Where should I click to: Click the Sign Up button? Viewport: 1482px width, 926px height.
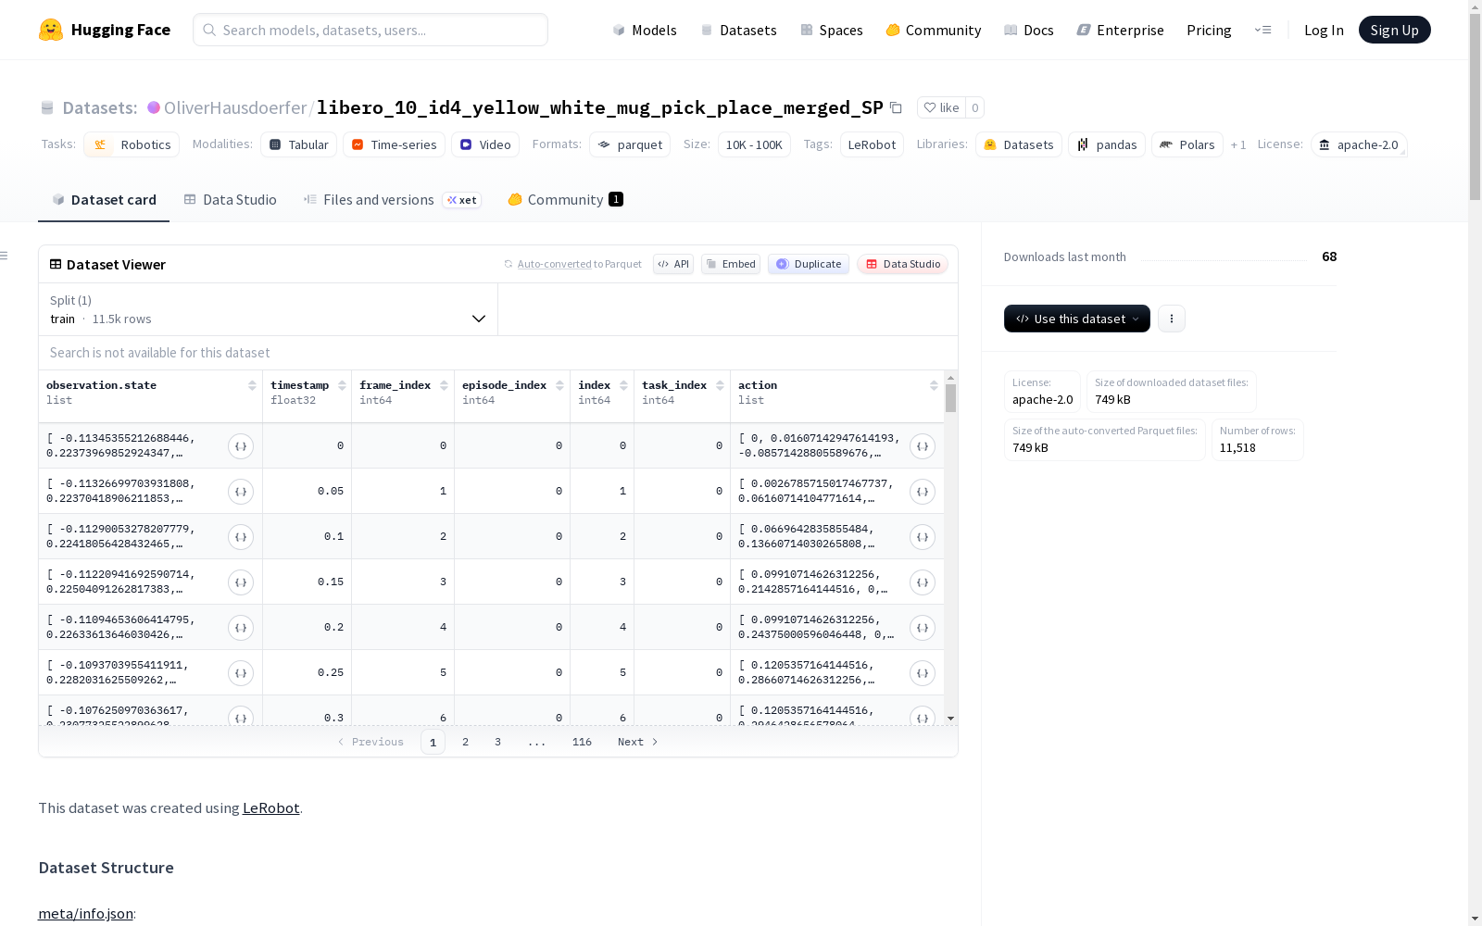point(1394,30)
